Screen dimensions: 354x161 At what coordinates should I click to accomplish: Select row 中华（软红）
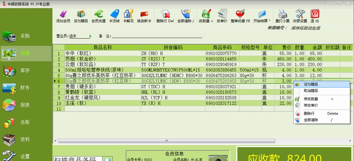coord(203,53)
